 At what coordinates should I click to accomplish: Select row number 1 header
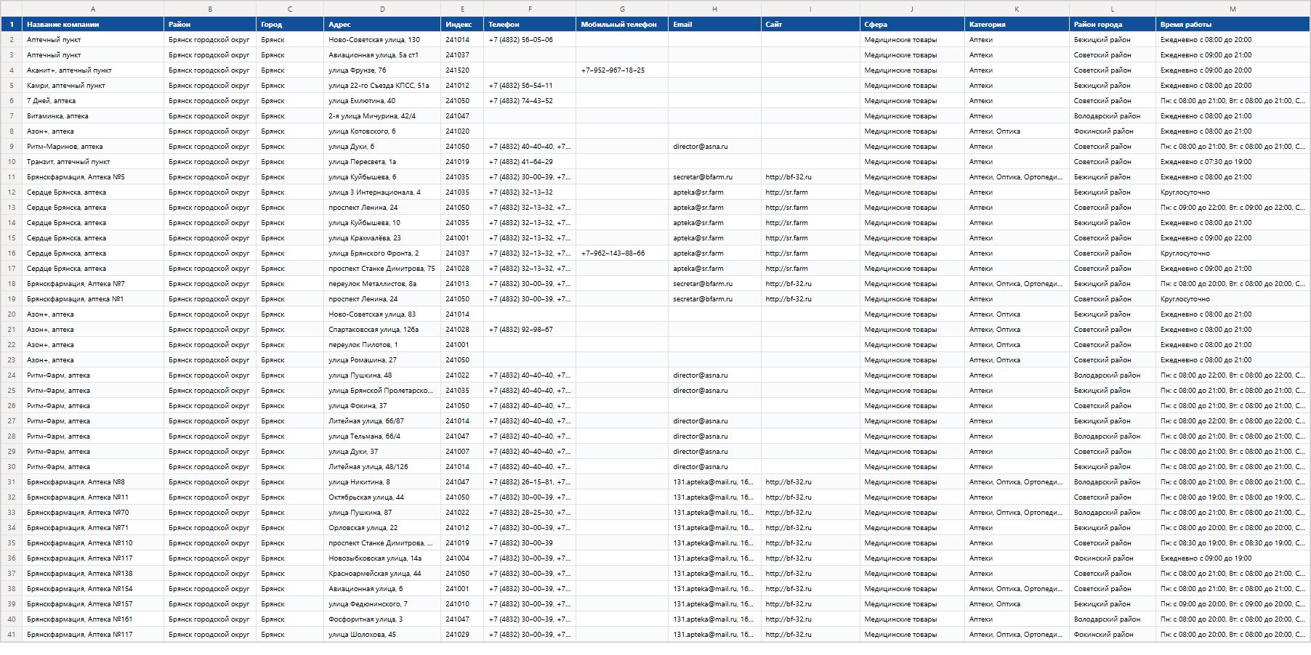(x=12, y=24)
